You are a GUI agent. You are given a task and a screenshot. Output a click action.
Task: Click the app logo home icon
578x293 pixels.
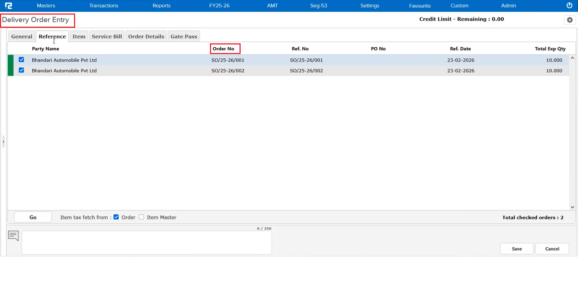pos(9,6)
